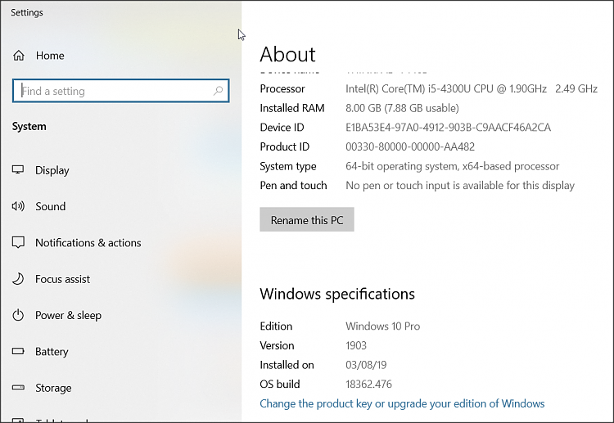Select the Product ID 00330-80000-00000-AA482
This screenshot has width=614, height=423.
click(x=410, y=146)
